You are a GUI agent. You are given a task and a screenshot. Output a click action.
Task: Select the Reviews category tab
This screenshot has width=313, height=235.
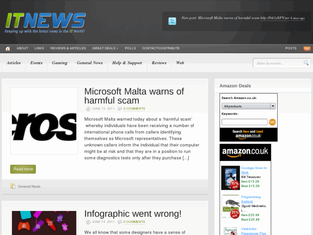159,63
